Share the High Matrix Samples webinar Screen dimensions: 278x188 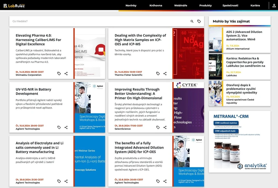165,74
